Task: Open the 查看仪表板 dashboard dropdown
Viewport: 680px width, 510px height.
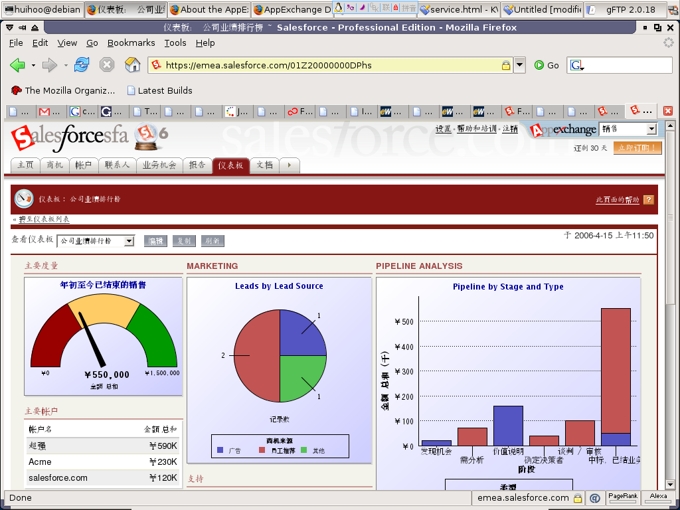Action: coord(96,240)
